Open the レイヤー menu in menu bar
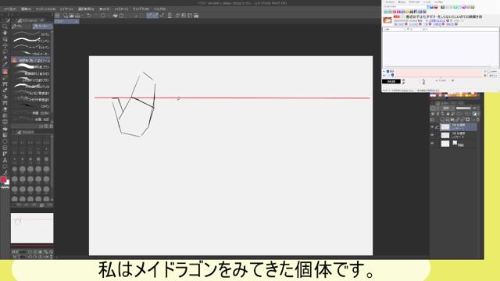Image resolution: width=500 pixels, height=281 pixels. point(66,9)
